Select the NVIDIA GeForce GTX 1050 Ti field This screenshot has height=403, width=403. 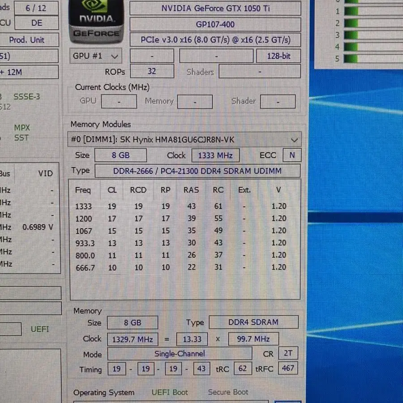click(x=215, y=9)
